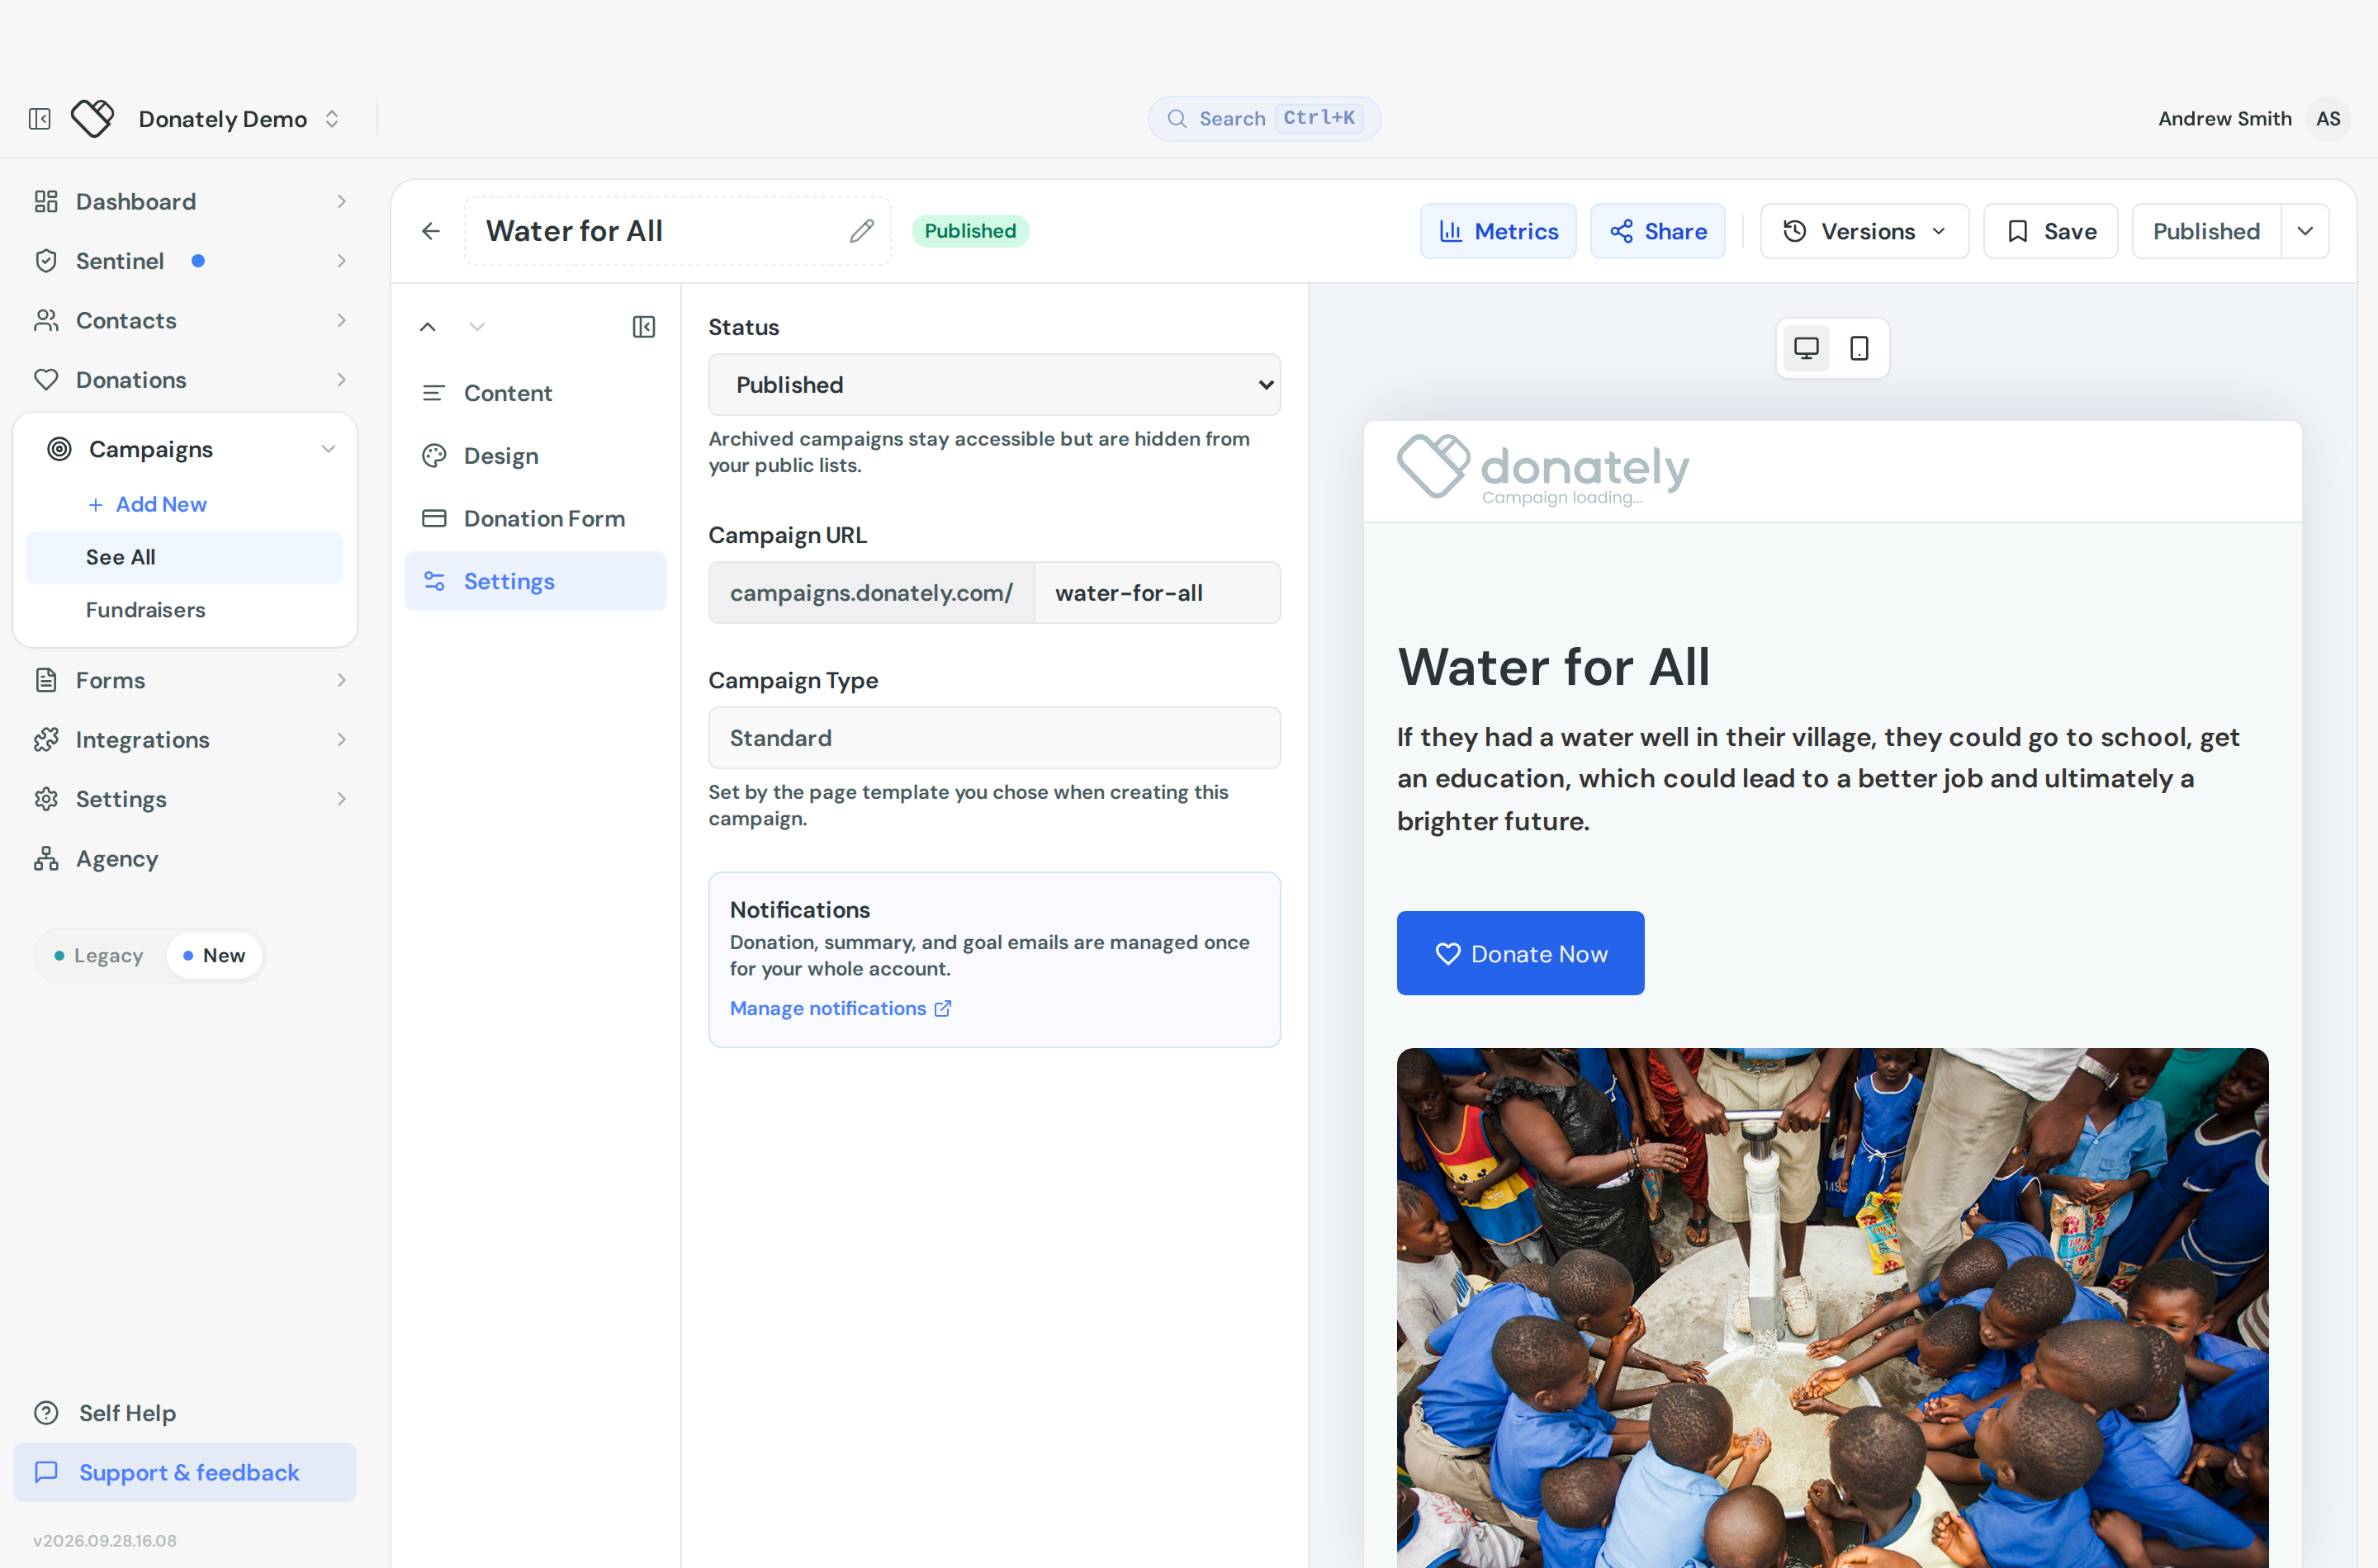Switch to the Legacy interface
The width and height of the screenshot is (2378, 1568).
coord(99,955)
